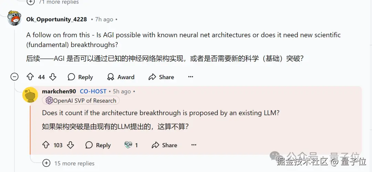Open more options on Ok_Opportunity_4228's comment
This screenshot has width=372, height=172.
190,77
